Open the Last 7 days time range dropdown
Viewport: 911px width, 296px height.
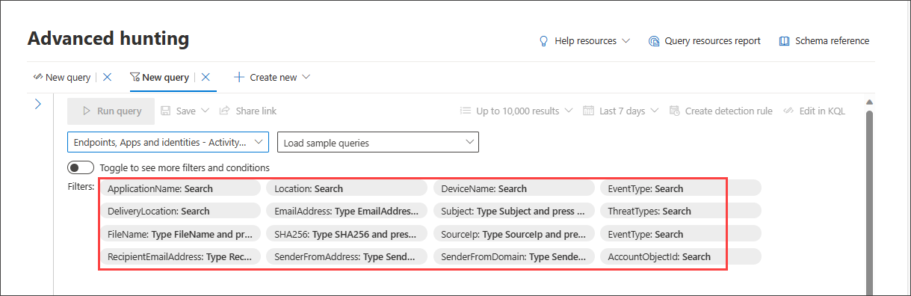(621, 111)
